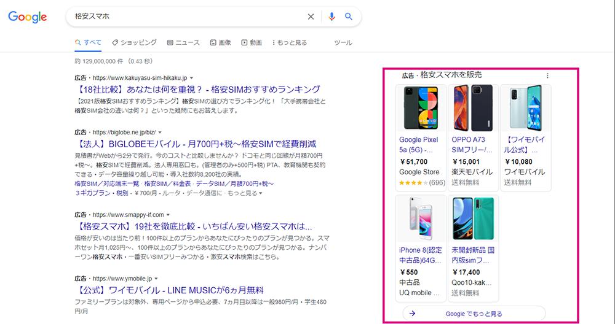The height and width of the screenshot is (324, 615).
Task: Click the arrow icon beside Googleでもっと見る
Action: point(412,314)
